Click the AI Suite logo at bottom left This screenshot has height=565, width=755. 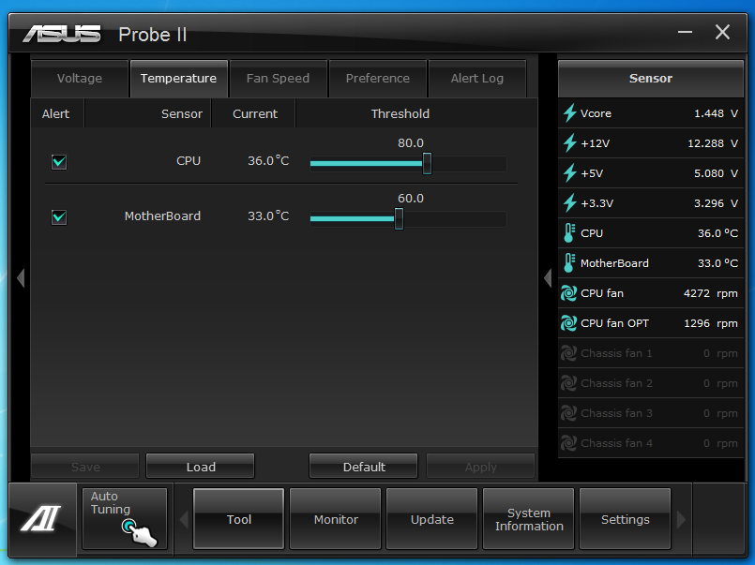[x=41, y=518]
